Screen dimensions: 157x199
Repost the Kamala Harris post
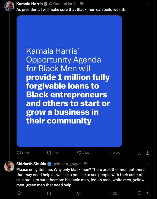[x=48, y=153]
